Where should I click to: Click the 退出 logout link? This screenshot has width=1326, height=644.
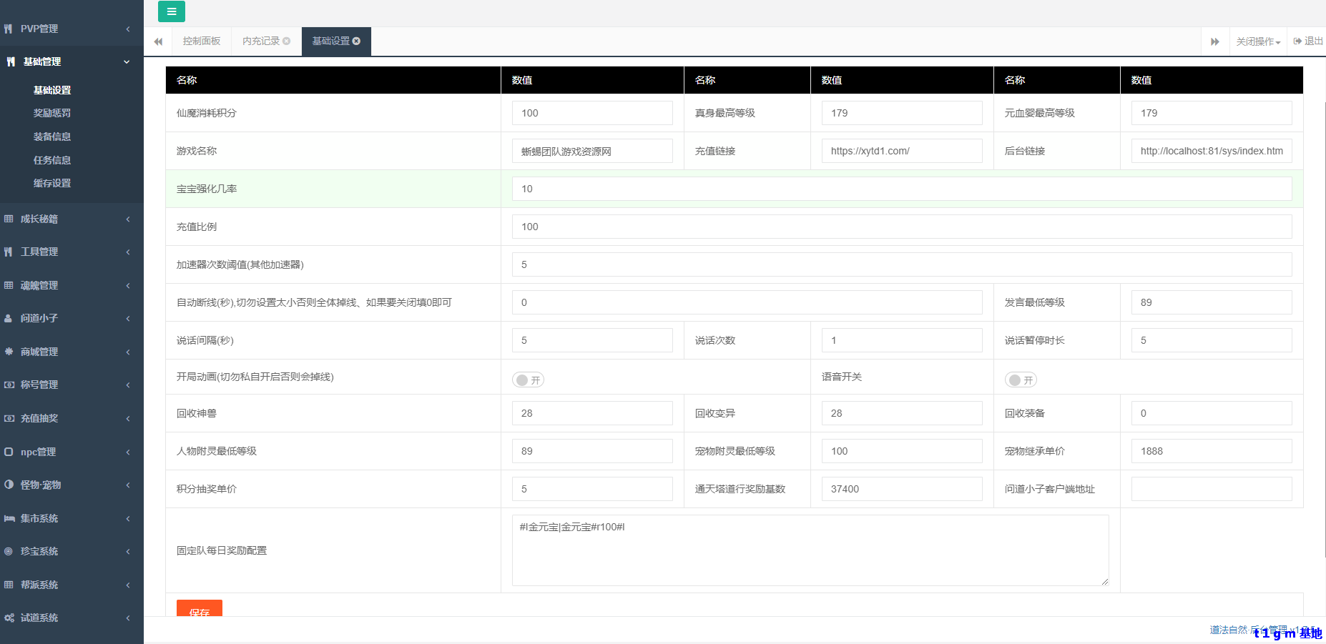coord(1307,41)
